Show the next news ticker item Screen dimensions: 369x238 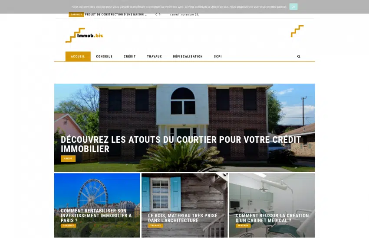click(160, 15)
